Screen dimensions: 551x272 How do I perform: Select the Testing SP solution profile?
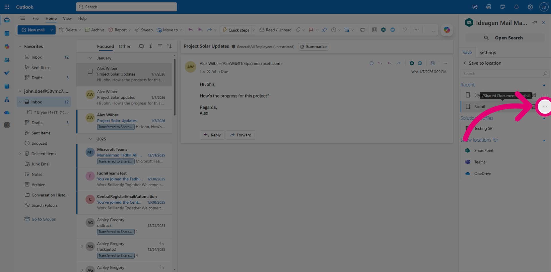483,128
